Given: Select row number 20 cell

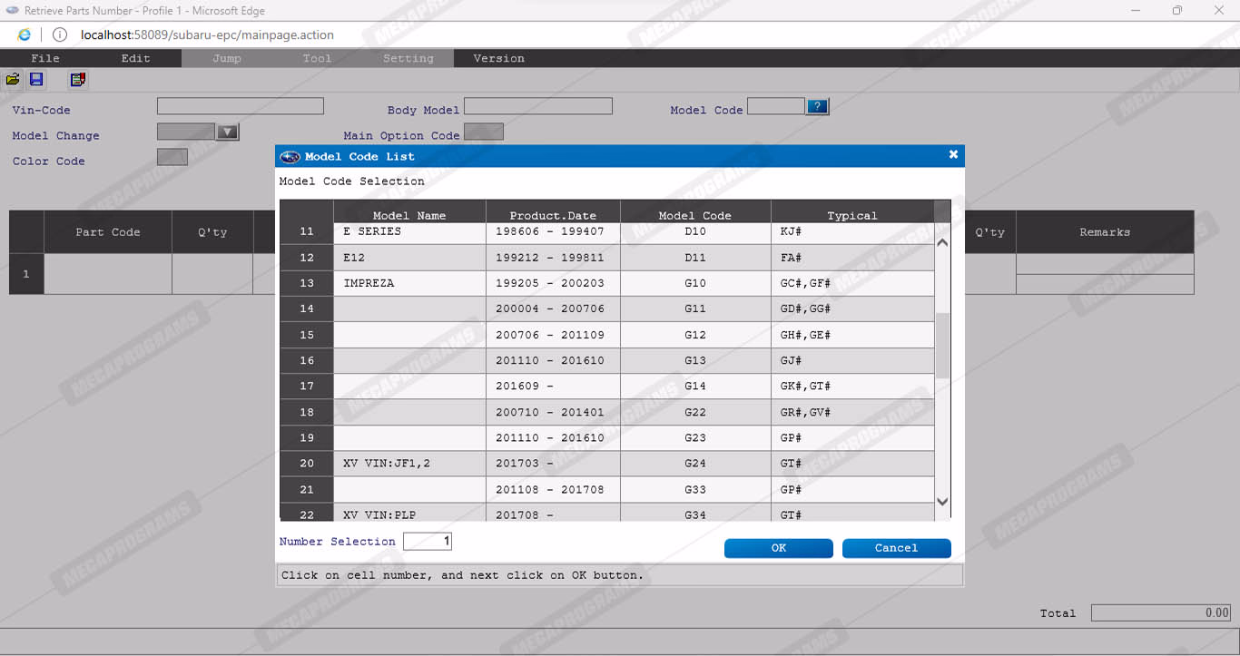Looking at the screenshot, I should point(307,464).
